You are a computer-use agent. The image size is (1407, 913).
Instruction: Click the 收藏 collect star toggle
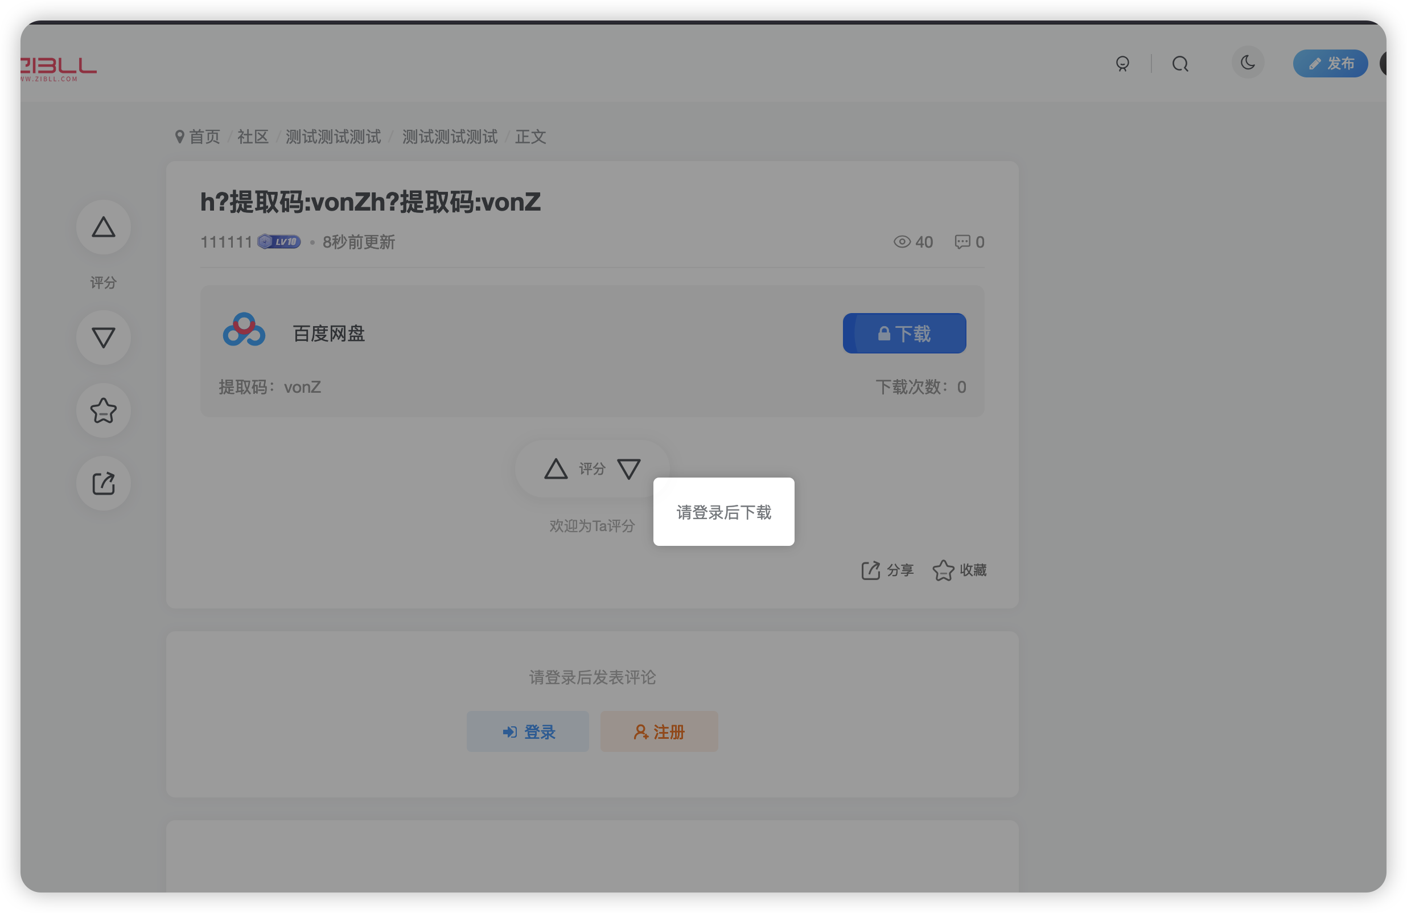pos(959,570)
